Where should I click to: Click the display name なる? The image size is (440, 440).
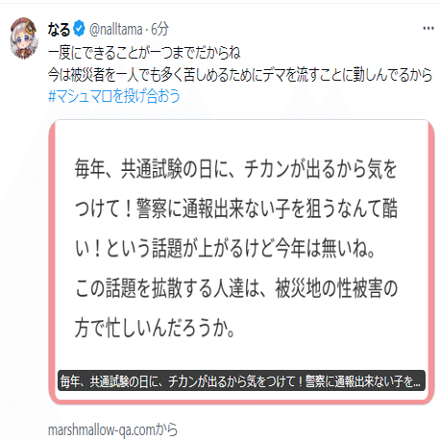[59, 30]
